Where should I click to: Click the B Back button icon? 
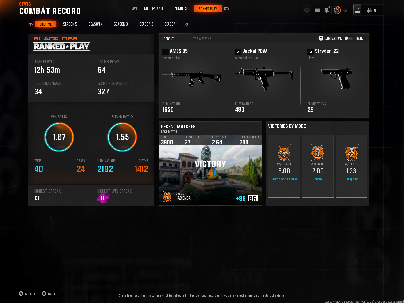tap(44, 294)
